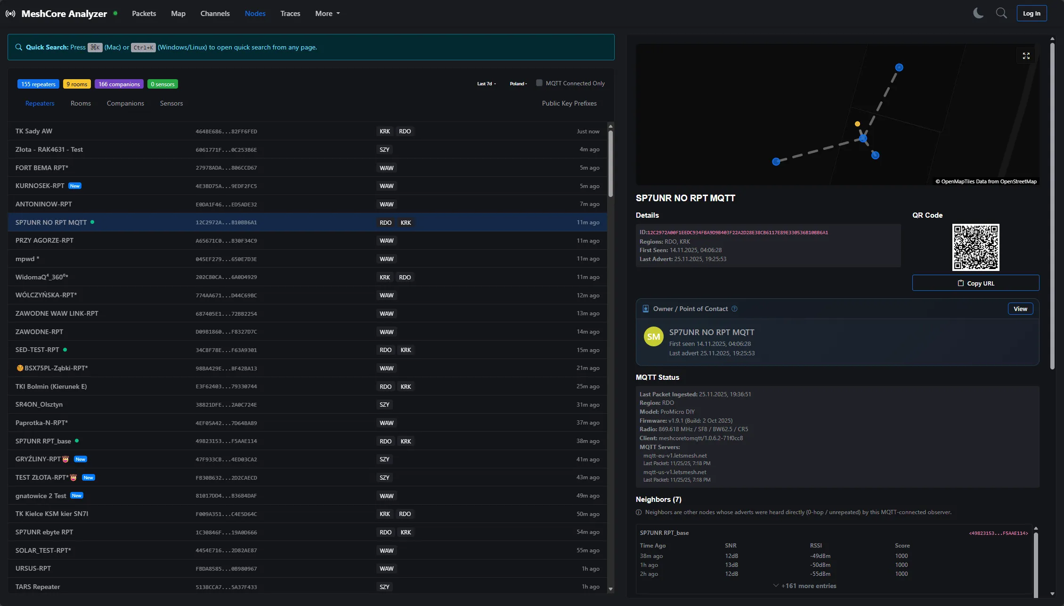
Task: Switch to the Companions tab
Action: pos(125,103)
